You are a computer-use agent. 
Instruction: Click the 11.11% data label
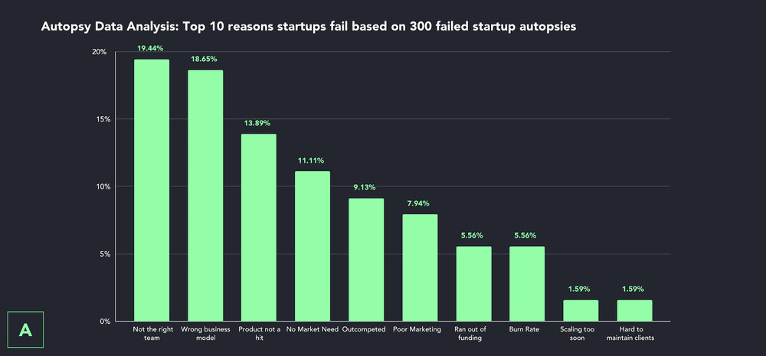tap(311, 160)
